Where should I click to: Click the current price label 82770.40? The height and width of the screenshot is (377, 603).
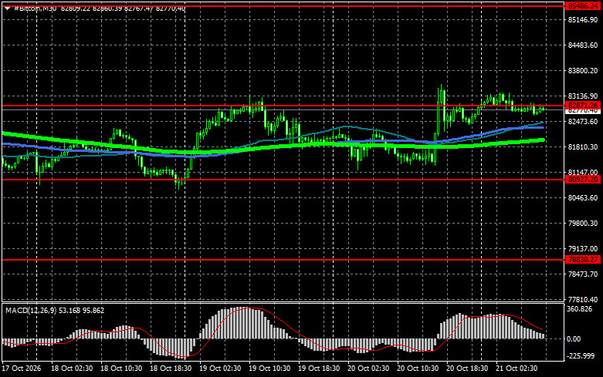[583, 111]
